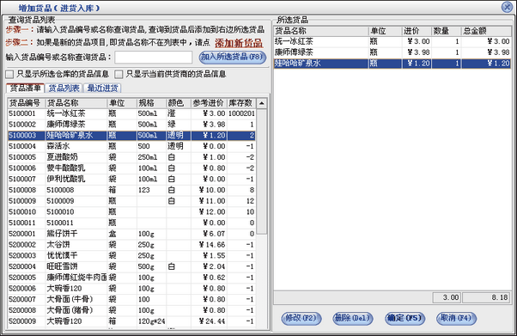Viewport: 517px width, 336px height.
Task: Open the 最近进货 tab
Action: click(x=102, y=89)
